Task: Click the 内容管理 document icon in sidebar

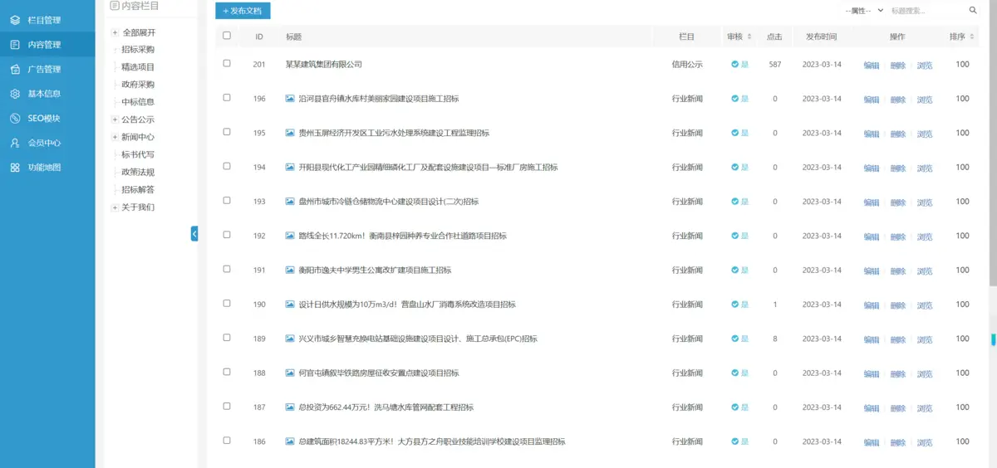Action: 15,45
